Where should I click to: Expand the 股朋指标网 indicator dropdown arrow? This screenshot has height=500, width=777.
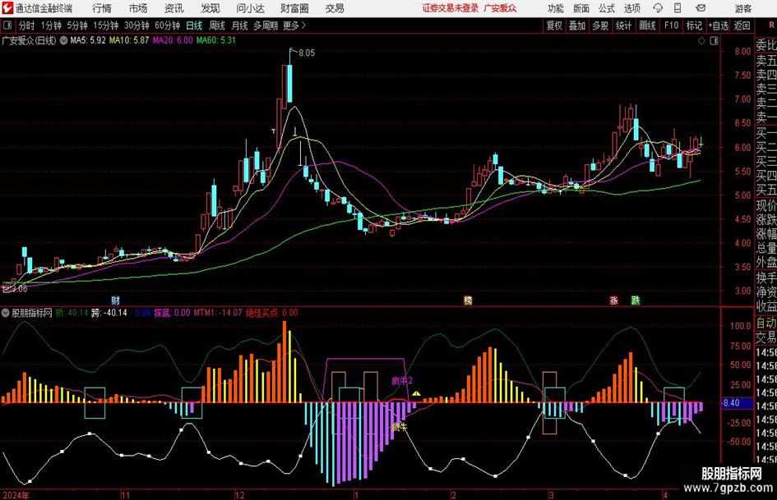click(x=6, y=313)
